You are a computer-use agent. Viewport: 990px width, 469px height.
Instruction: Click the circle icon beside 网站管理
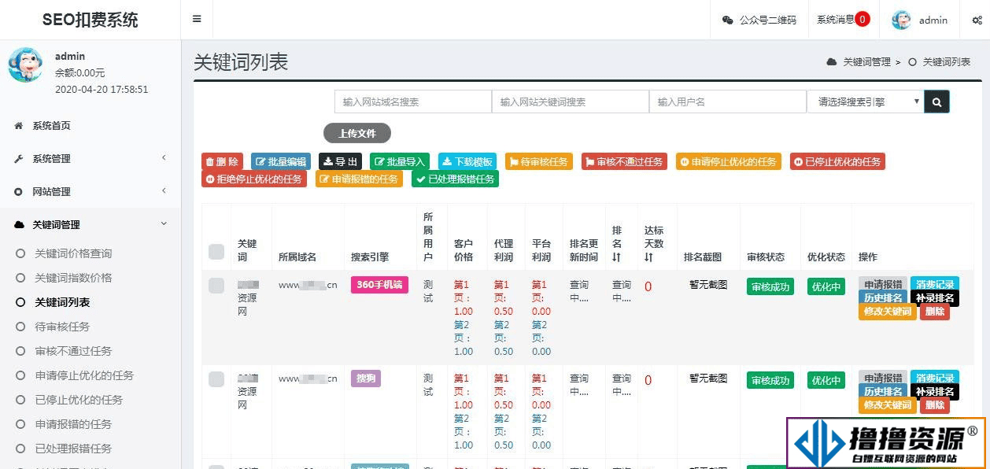point(19,192)
